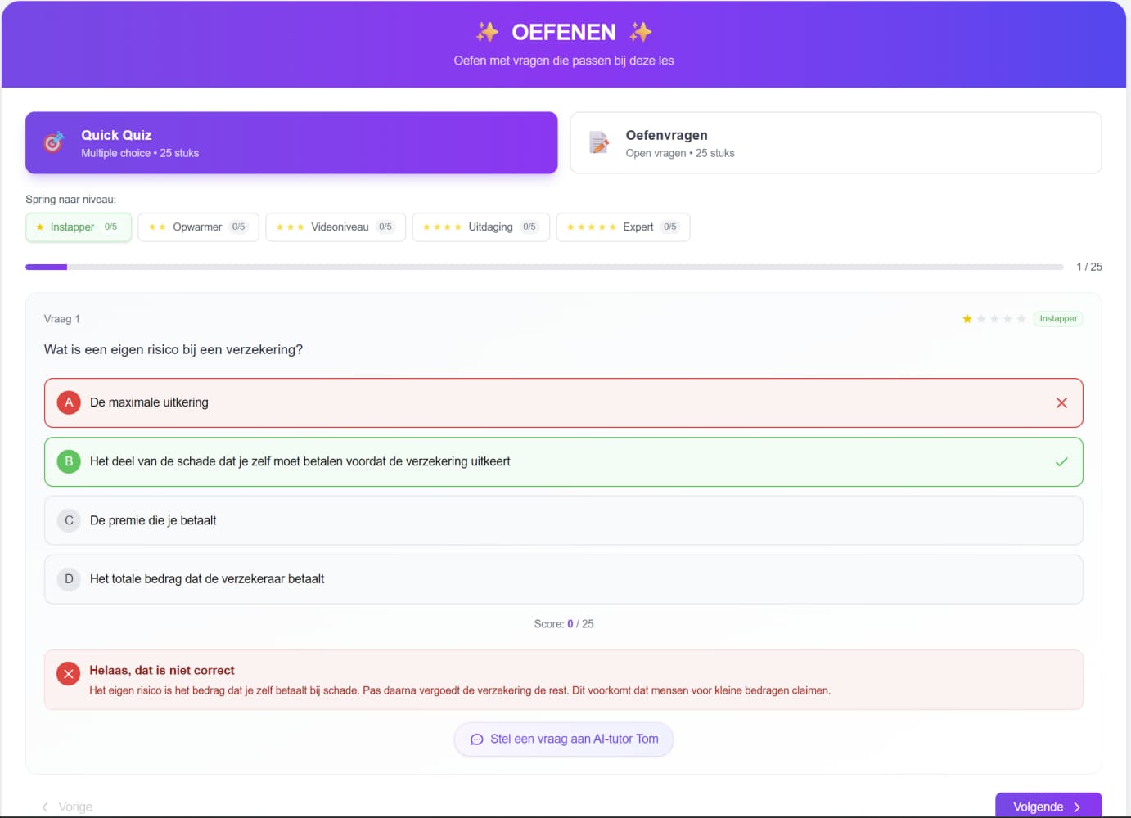Click the explanation text about eigen risico
Screen dimensions: 1131x818
point(460,691)
